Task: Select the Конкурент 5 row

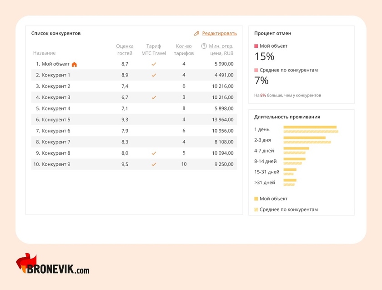Action: [x=134, y=120]
